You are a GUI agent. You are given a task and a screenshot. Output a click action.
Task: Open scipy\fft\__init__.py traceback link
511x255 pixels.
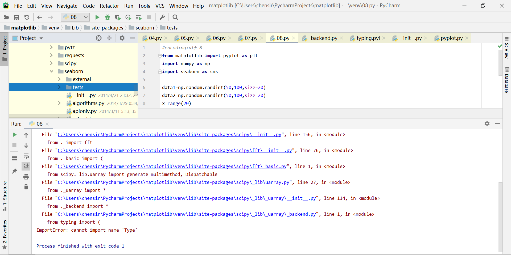point(175,150)
